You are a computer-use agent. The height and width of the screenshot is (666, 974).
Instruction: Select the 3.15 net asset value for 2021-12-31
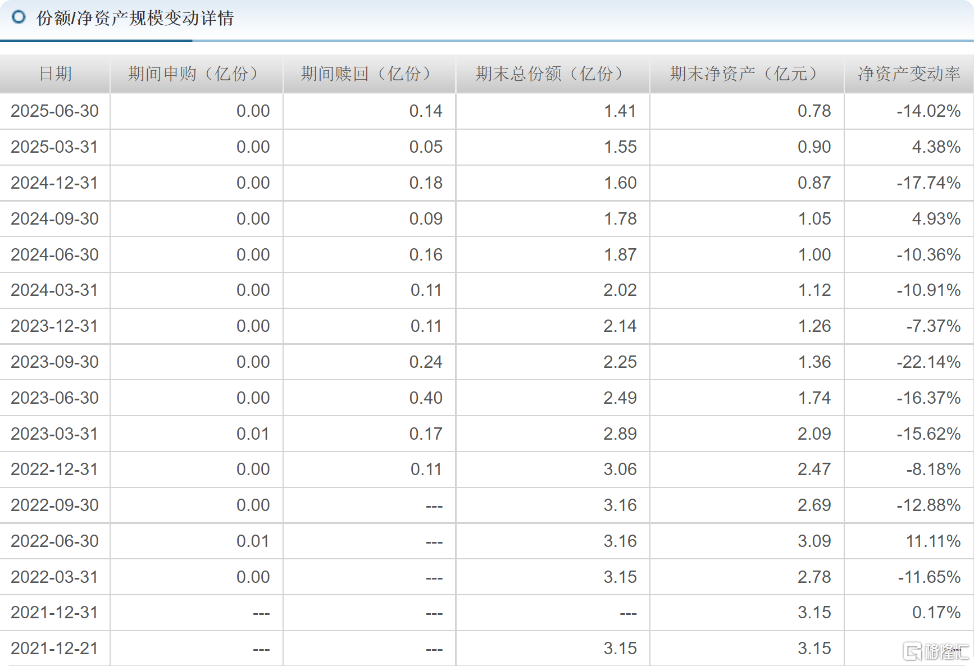tap(817, 613)
